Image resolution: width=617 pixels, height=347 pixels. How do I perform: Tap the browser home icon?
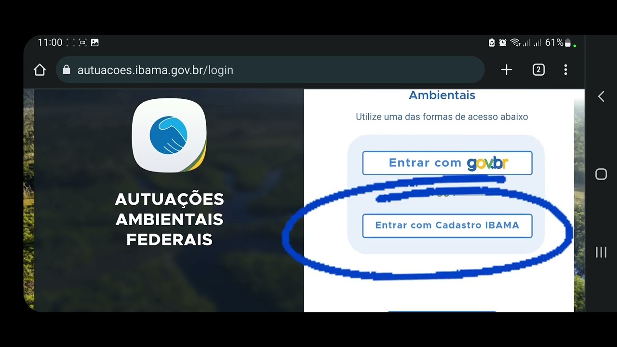pos(40,70)
